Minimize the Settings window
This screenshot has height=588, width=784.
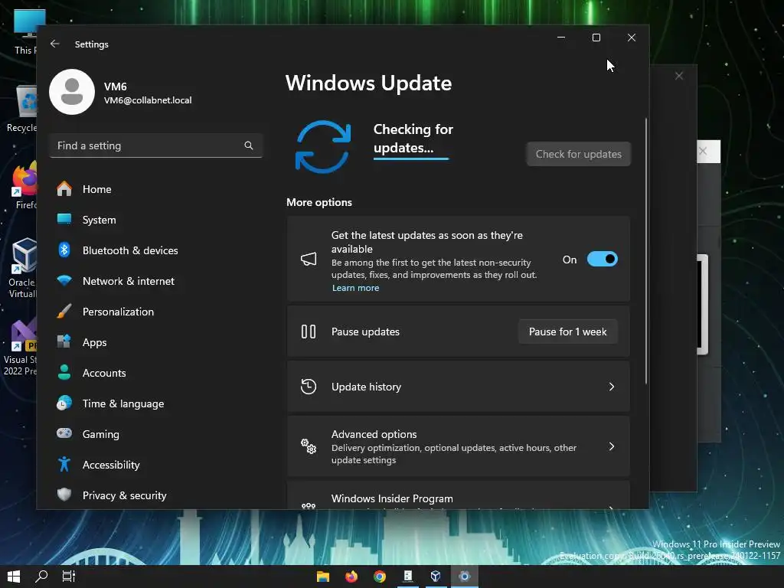(x=561, y=38)
